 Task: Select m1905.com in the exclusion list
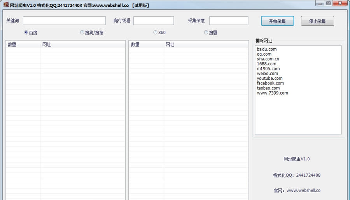pos(268,69)
